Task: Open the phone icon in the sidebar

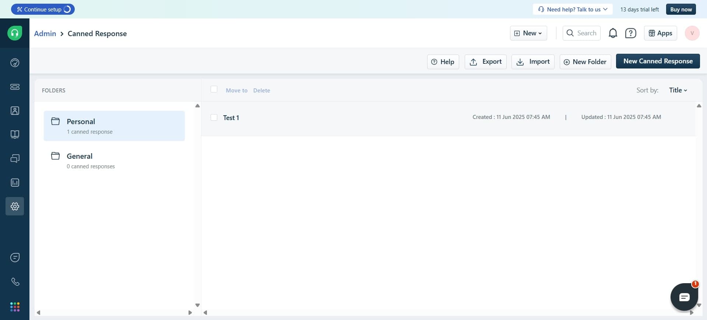Action: 15,282
